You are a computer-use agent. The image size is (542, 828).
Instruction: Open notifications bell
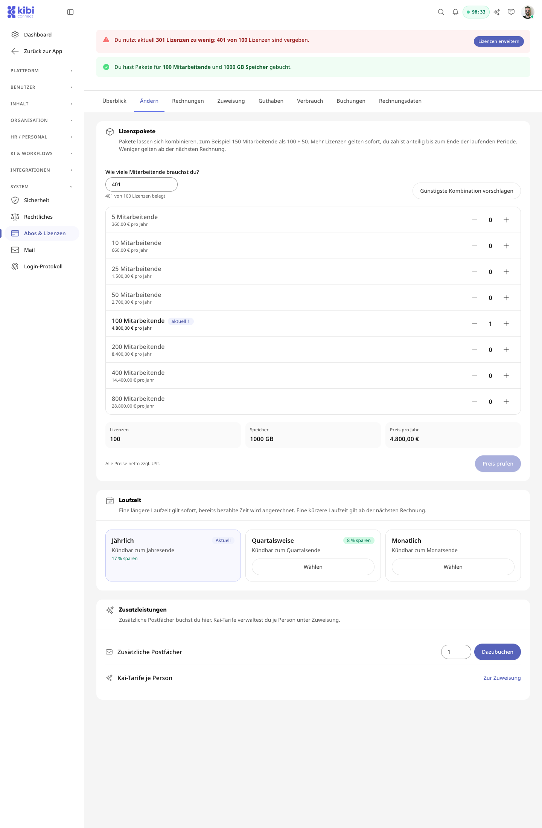455,12
